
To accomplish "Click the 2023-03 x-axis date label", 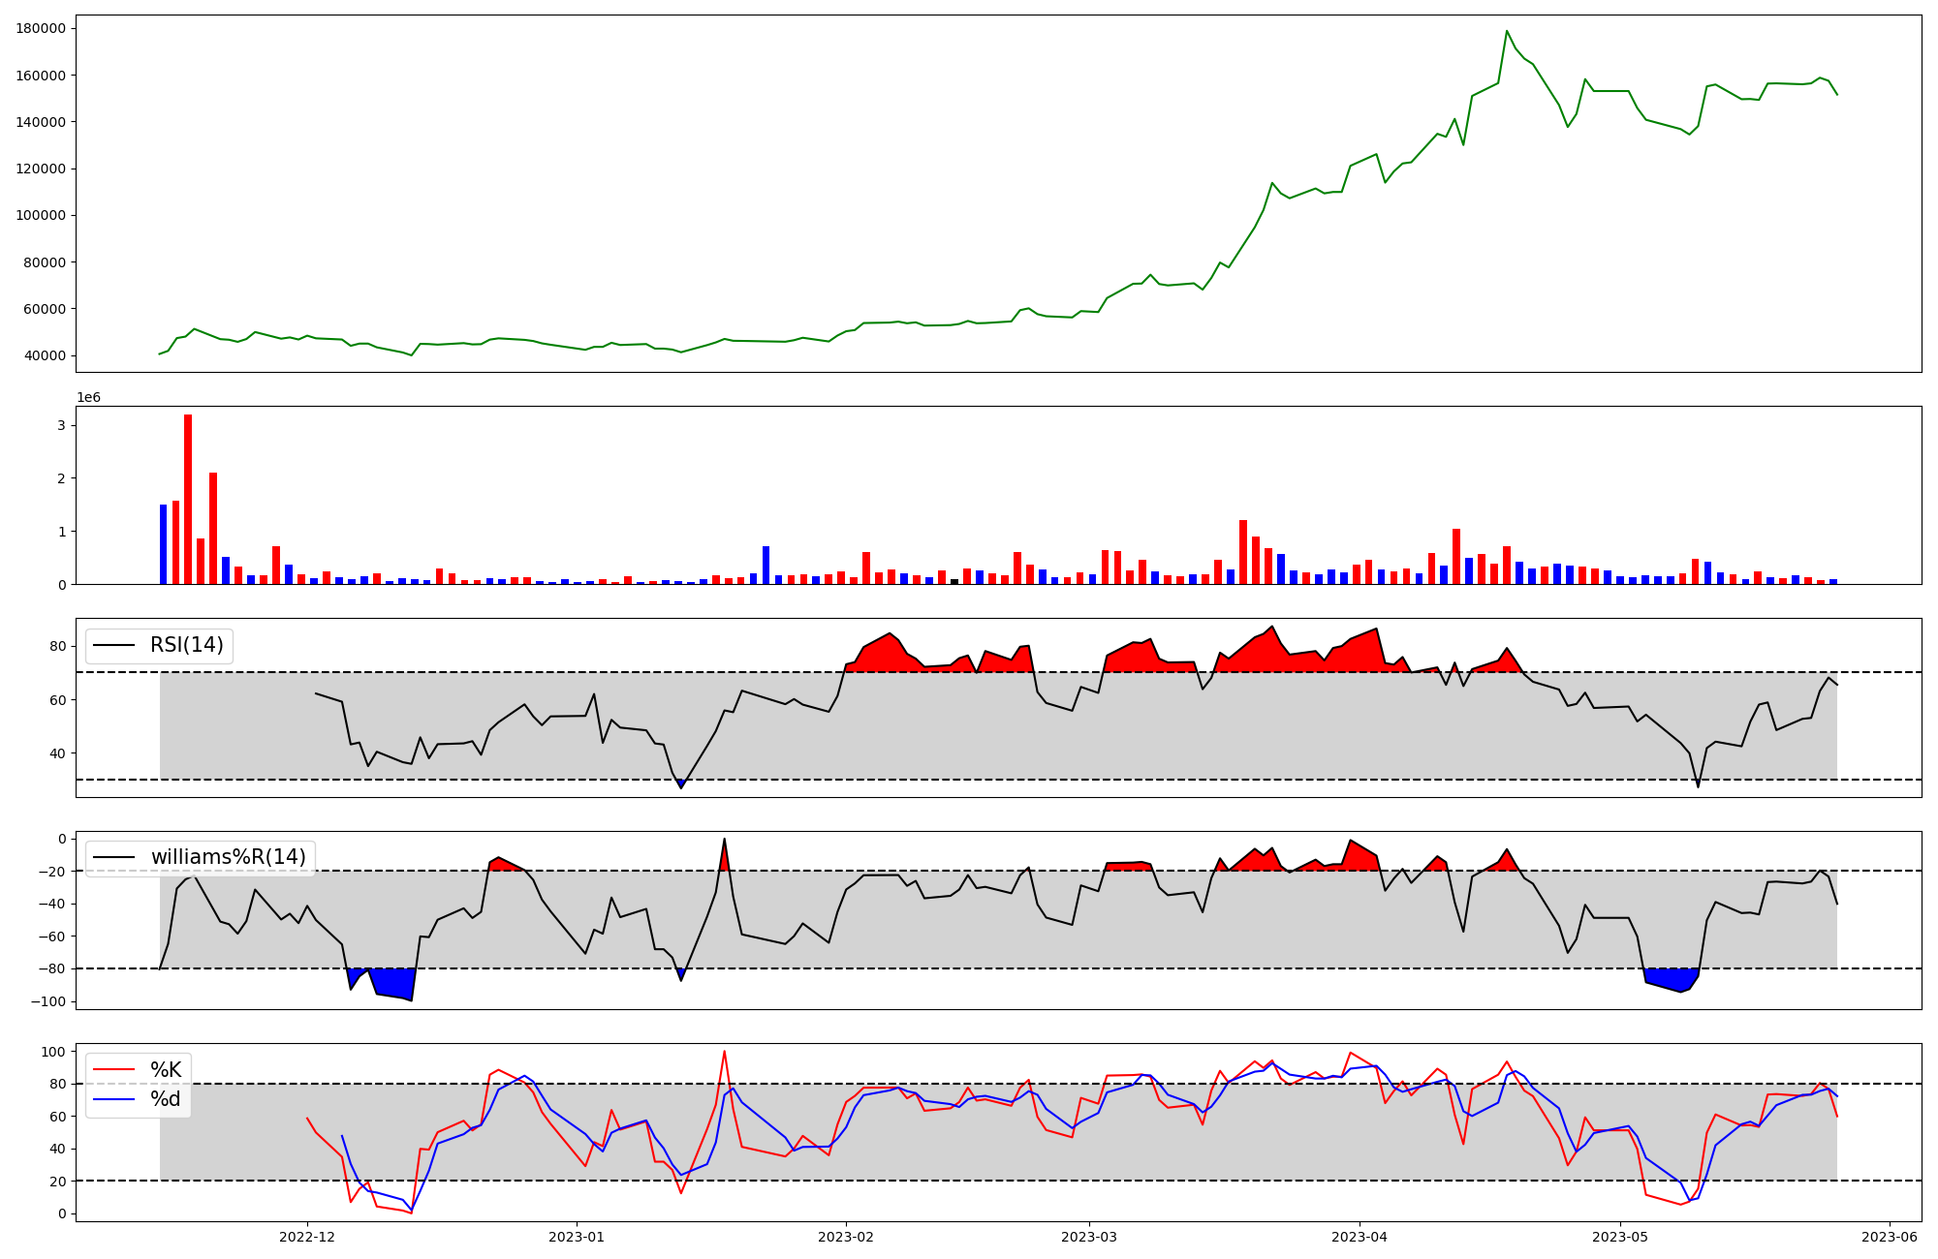I will [1089, 1237].
